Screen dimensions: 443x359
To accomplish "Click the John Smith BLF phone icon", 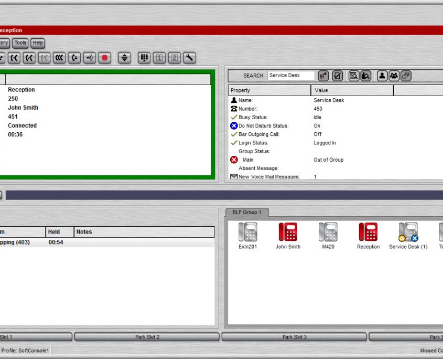I will click(288, 232).
